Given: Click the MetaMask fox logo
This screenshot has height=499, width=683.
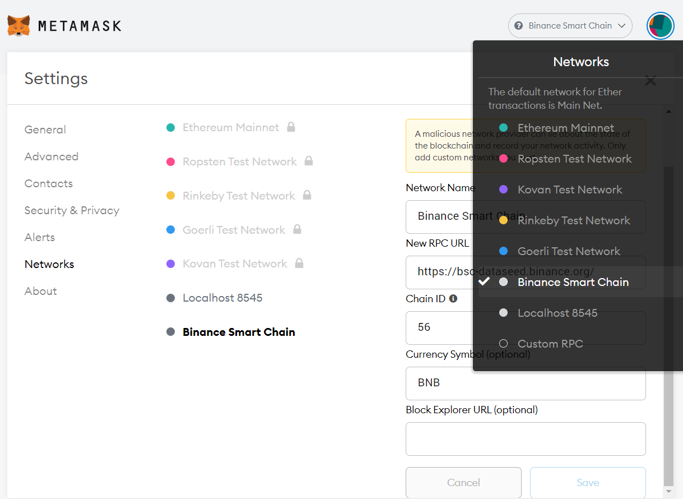Looking at the screenshot, I should pyautogui.click(x=18, y=26).
